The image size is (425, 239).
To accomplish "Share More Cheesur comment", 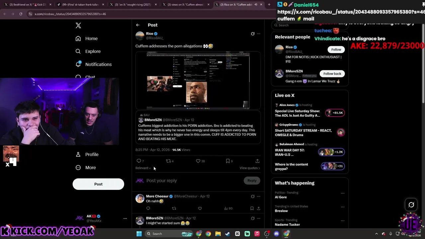I will [259, 208].
